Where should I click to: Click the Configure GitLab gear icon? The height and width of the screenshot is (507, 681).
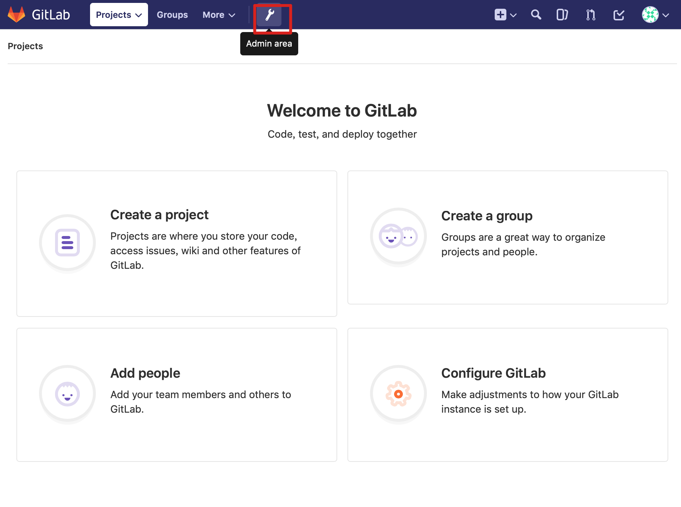pos(398,394)
